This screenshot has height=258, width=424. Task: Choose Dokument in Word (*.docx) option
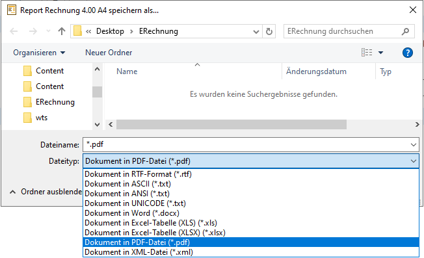(132, 213)
